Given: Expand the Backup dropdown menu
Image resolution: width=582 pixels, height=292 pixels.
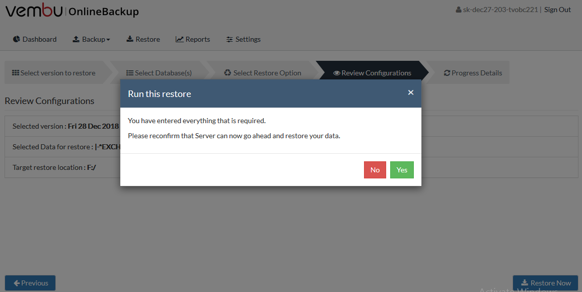Looking at the screenshot, I should (91, 39).
